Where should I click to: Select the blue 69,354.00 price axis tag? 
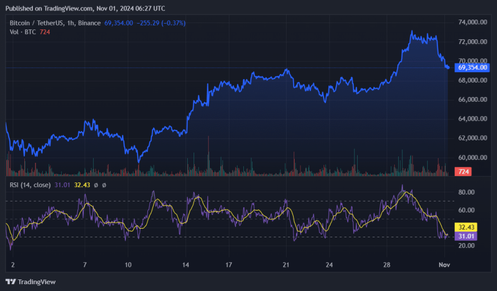coord(472,68)
